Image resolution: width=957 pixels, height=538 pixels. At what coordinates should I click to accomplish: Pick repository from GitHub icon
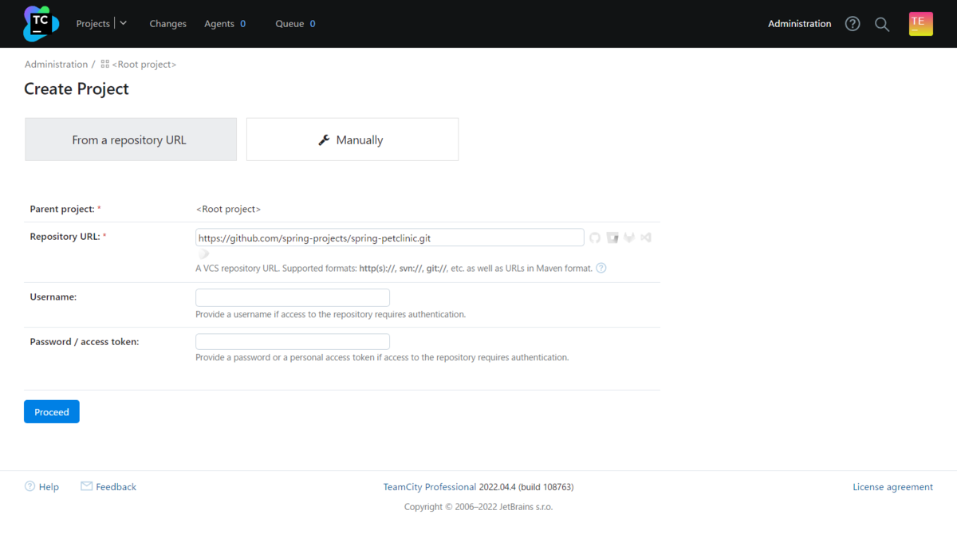[595, 238]
